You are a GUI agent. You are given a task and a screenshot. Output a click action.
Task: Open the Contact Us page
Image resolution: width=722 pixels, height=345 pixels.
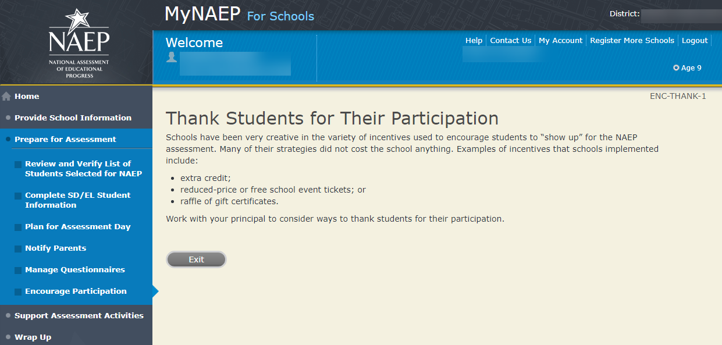[x=510, y=41]
